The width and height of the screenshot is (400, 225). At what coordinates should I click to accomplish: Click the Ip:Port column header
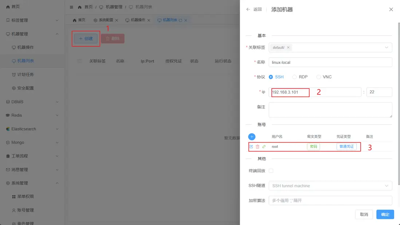click(148, 61)
